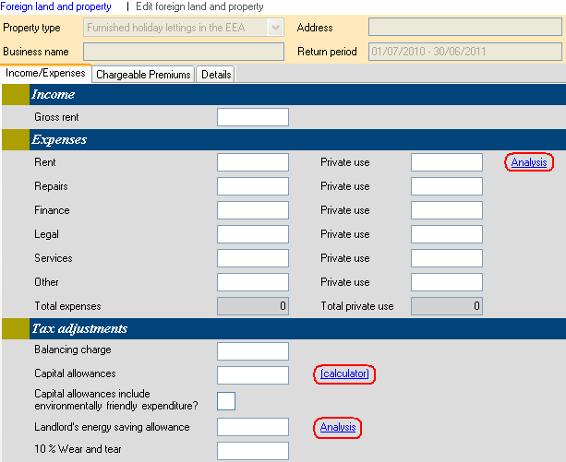Click the Tax adjustments section header

[283, 328]
